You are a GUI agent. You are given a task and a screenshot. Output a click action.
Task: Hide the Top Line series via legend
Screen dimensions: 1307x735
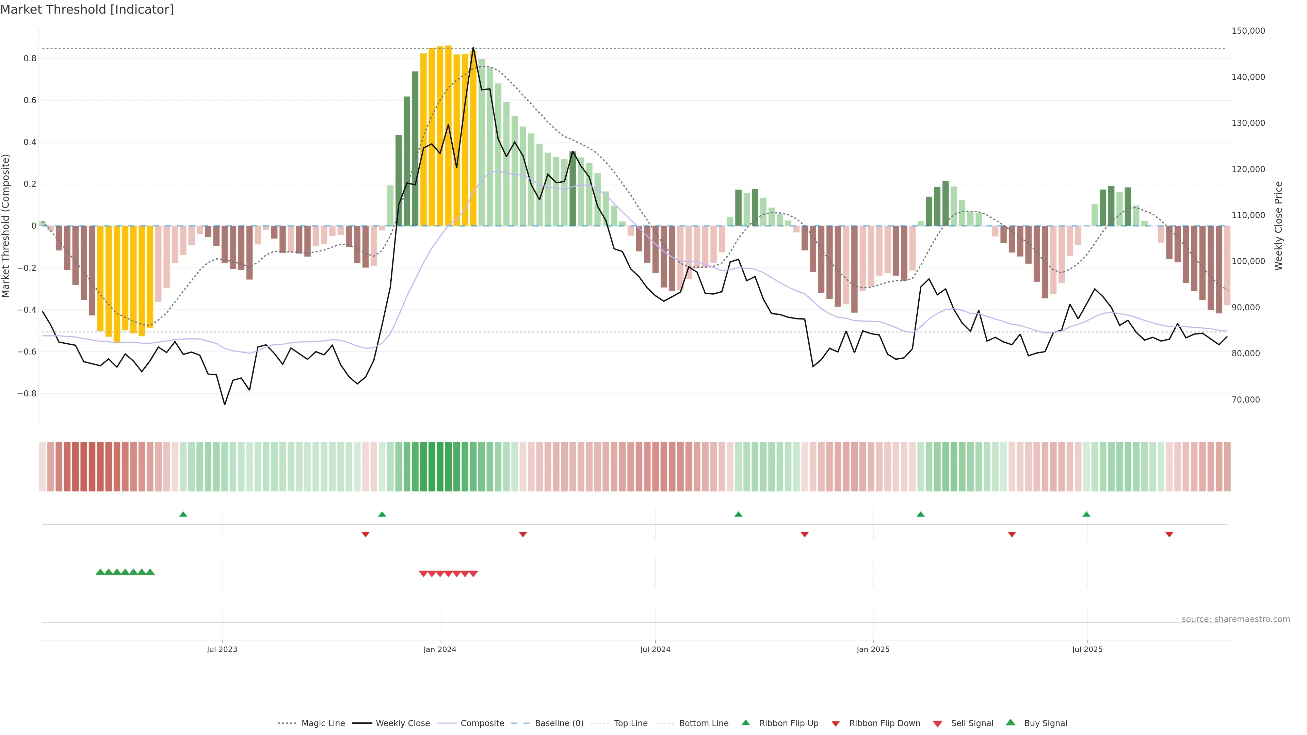[x=631, y=723]
